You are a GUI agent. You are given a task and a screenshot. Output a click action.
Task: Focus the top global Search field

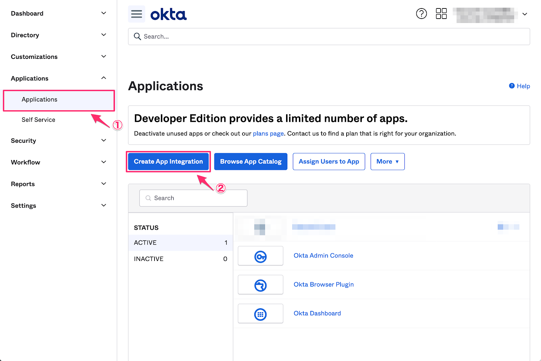coord(329,37)
